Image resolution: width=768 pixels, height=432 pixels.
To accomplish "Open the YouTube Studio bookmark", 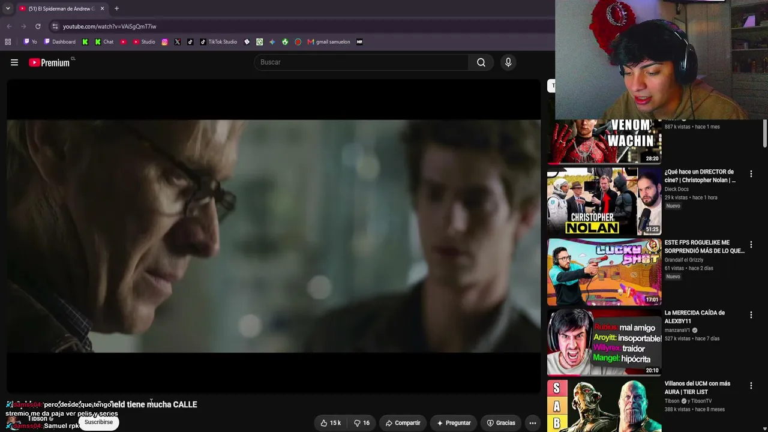I will pos(144,42).
